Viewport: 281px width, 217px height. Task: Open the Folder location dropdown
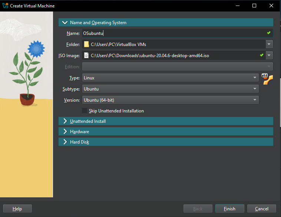coord(269,45)
